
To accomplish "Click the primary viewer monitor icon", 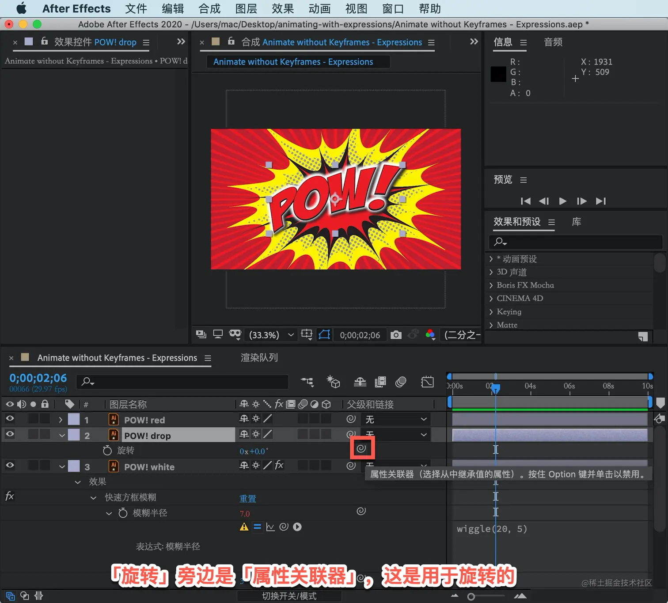I will (x=218, y=334).
